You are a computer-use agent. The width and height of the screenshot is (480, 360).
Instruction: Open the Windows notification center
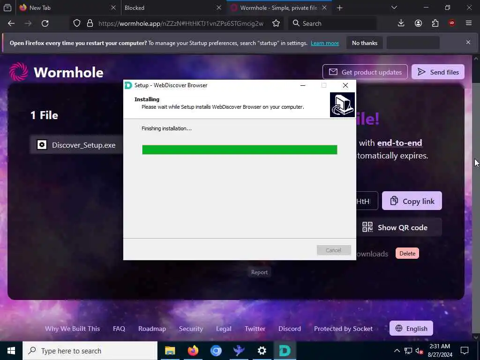click(465, 351)
